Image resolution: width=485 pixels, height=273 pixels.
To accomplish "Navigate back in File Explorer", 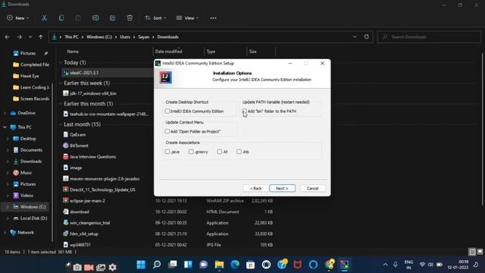I will tap(7, 37).
